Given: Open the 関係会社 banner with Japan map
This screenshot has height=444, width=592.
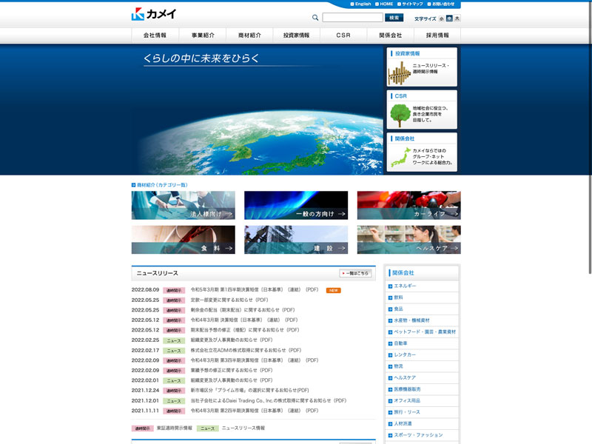Looking at the screenshot, I should click(x=422, y=152).
